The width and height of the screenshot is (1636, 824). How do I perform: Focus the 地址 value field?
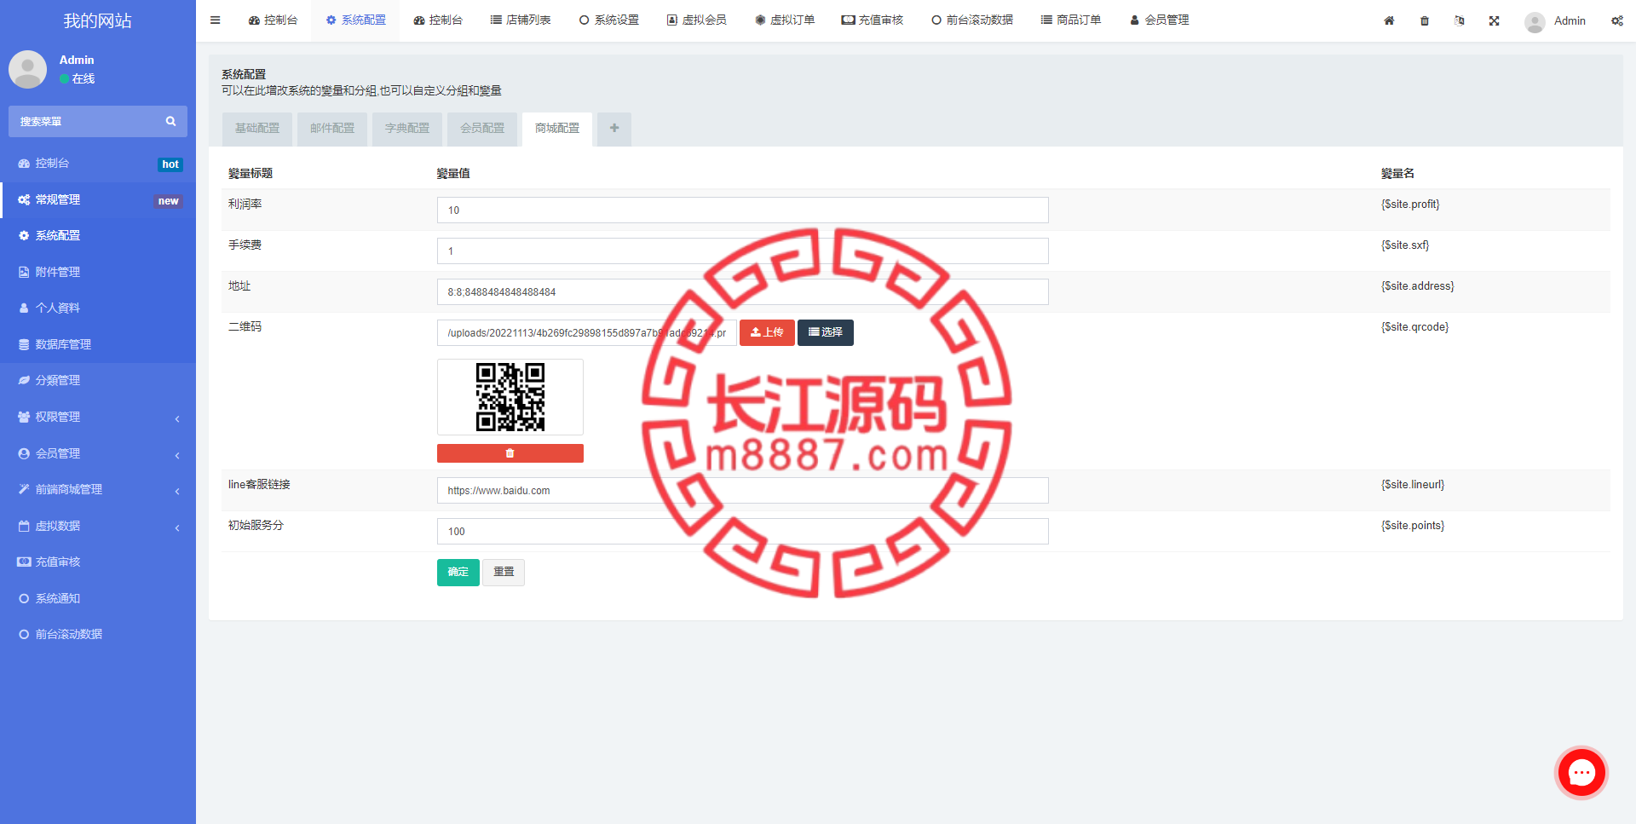743,292
